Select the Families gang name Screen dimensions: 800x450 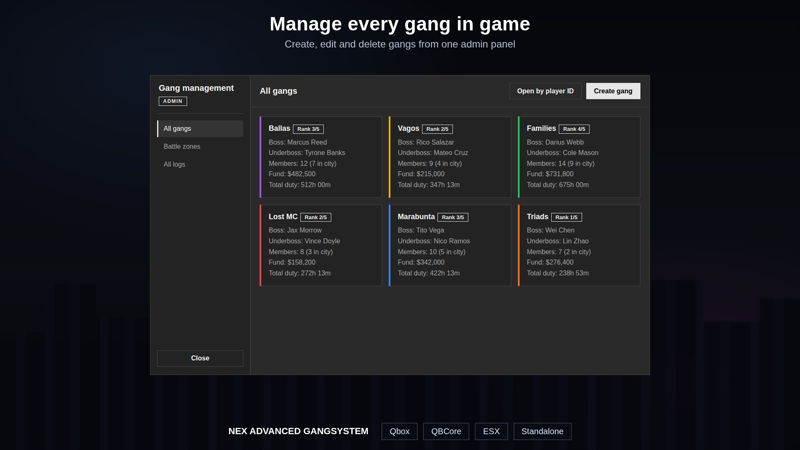pos(541,128)
